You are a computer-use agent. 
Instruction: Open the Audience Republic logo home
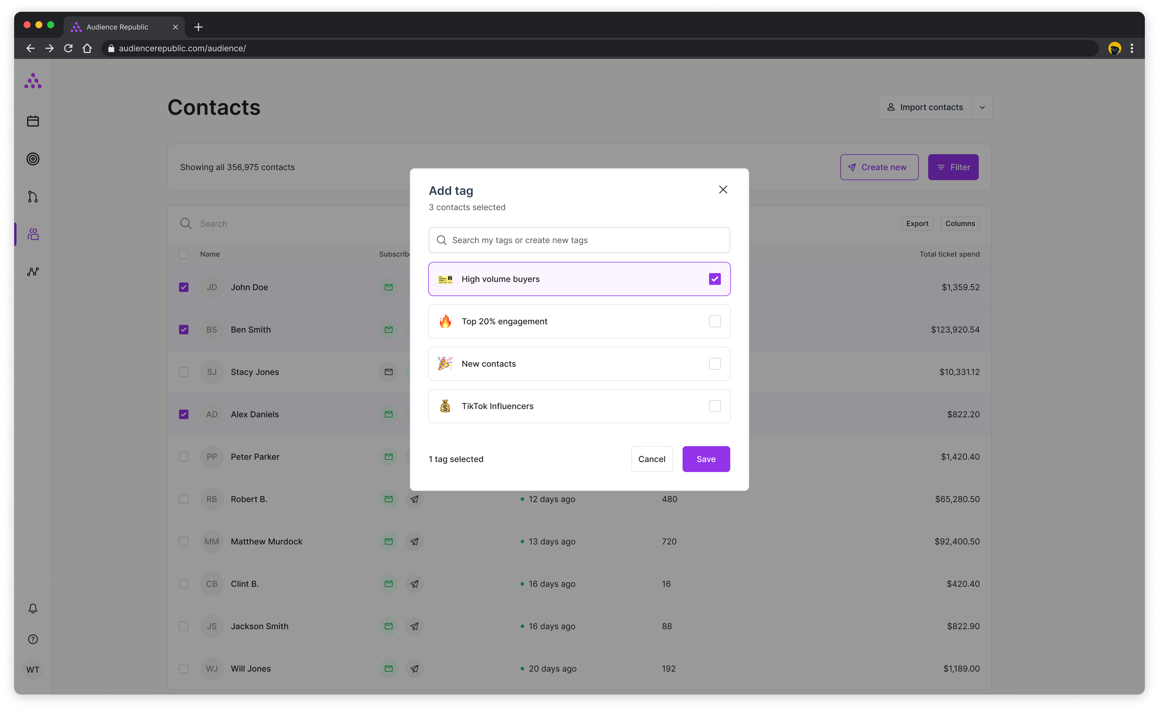click(33, 81)
